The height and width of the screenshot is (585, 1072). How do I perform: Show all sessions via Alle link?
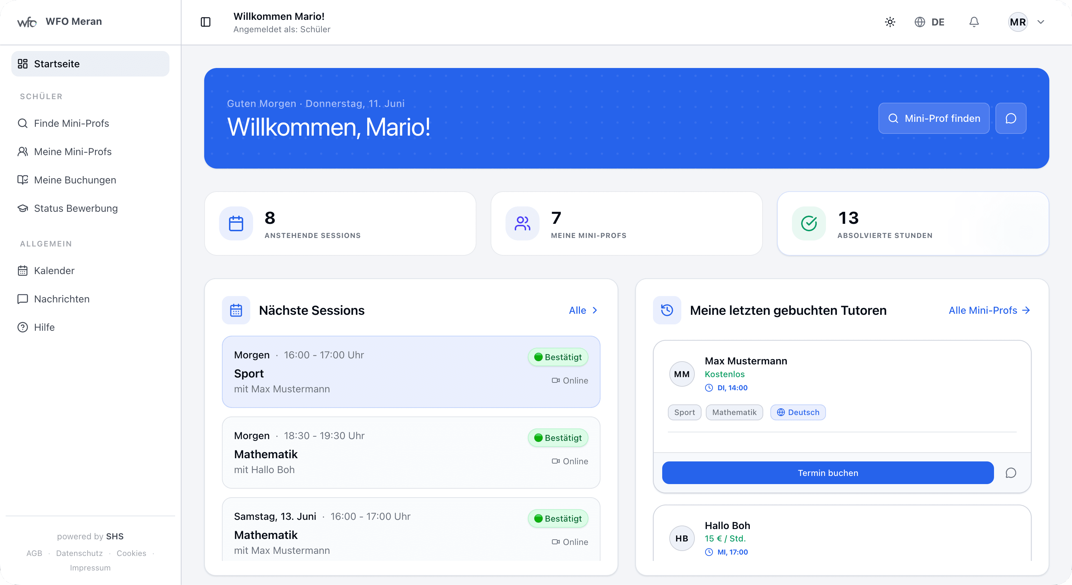[577, 310]
